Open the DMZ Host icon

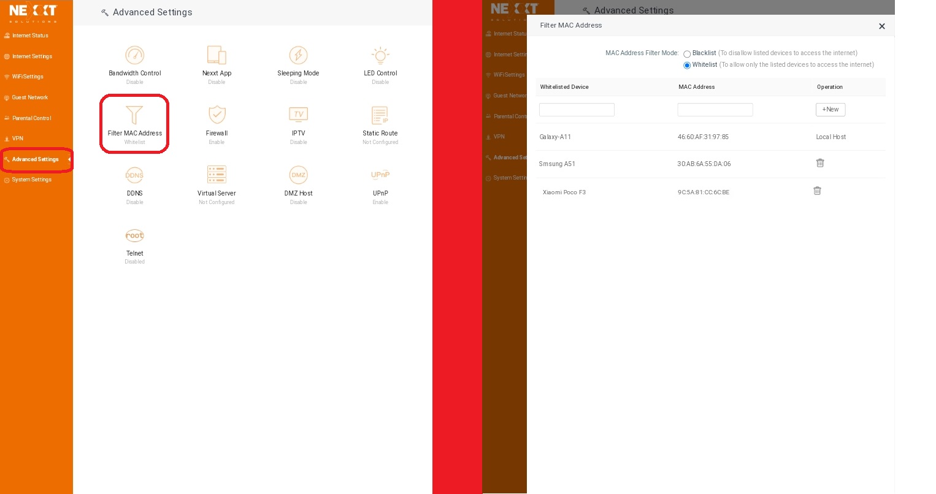point(298,175)
